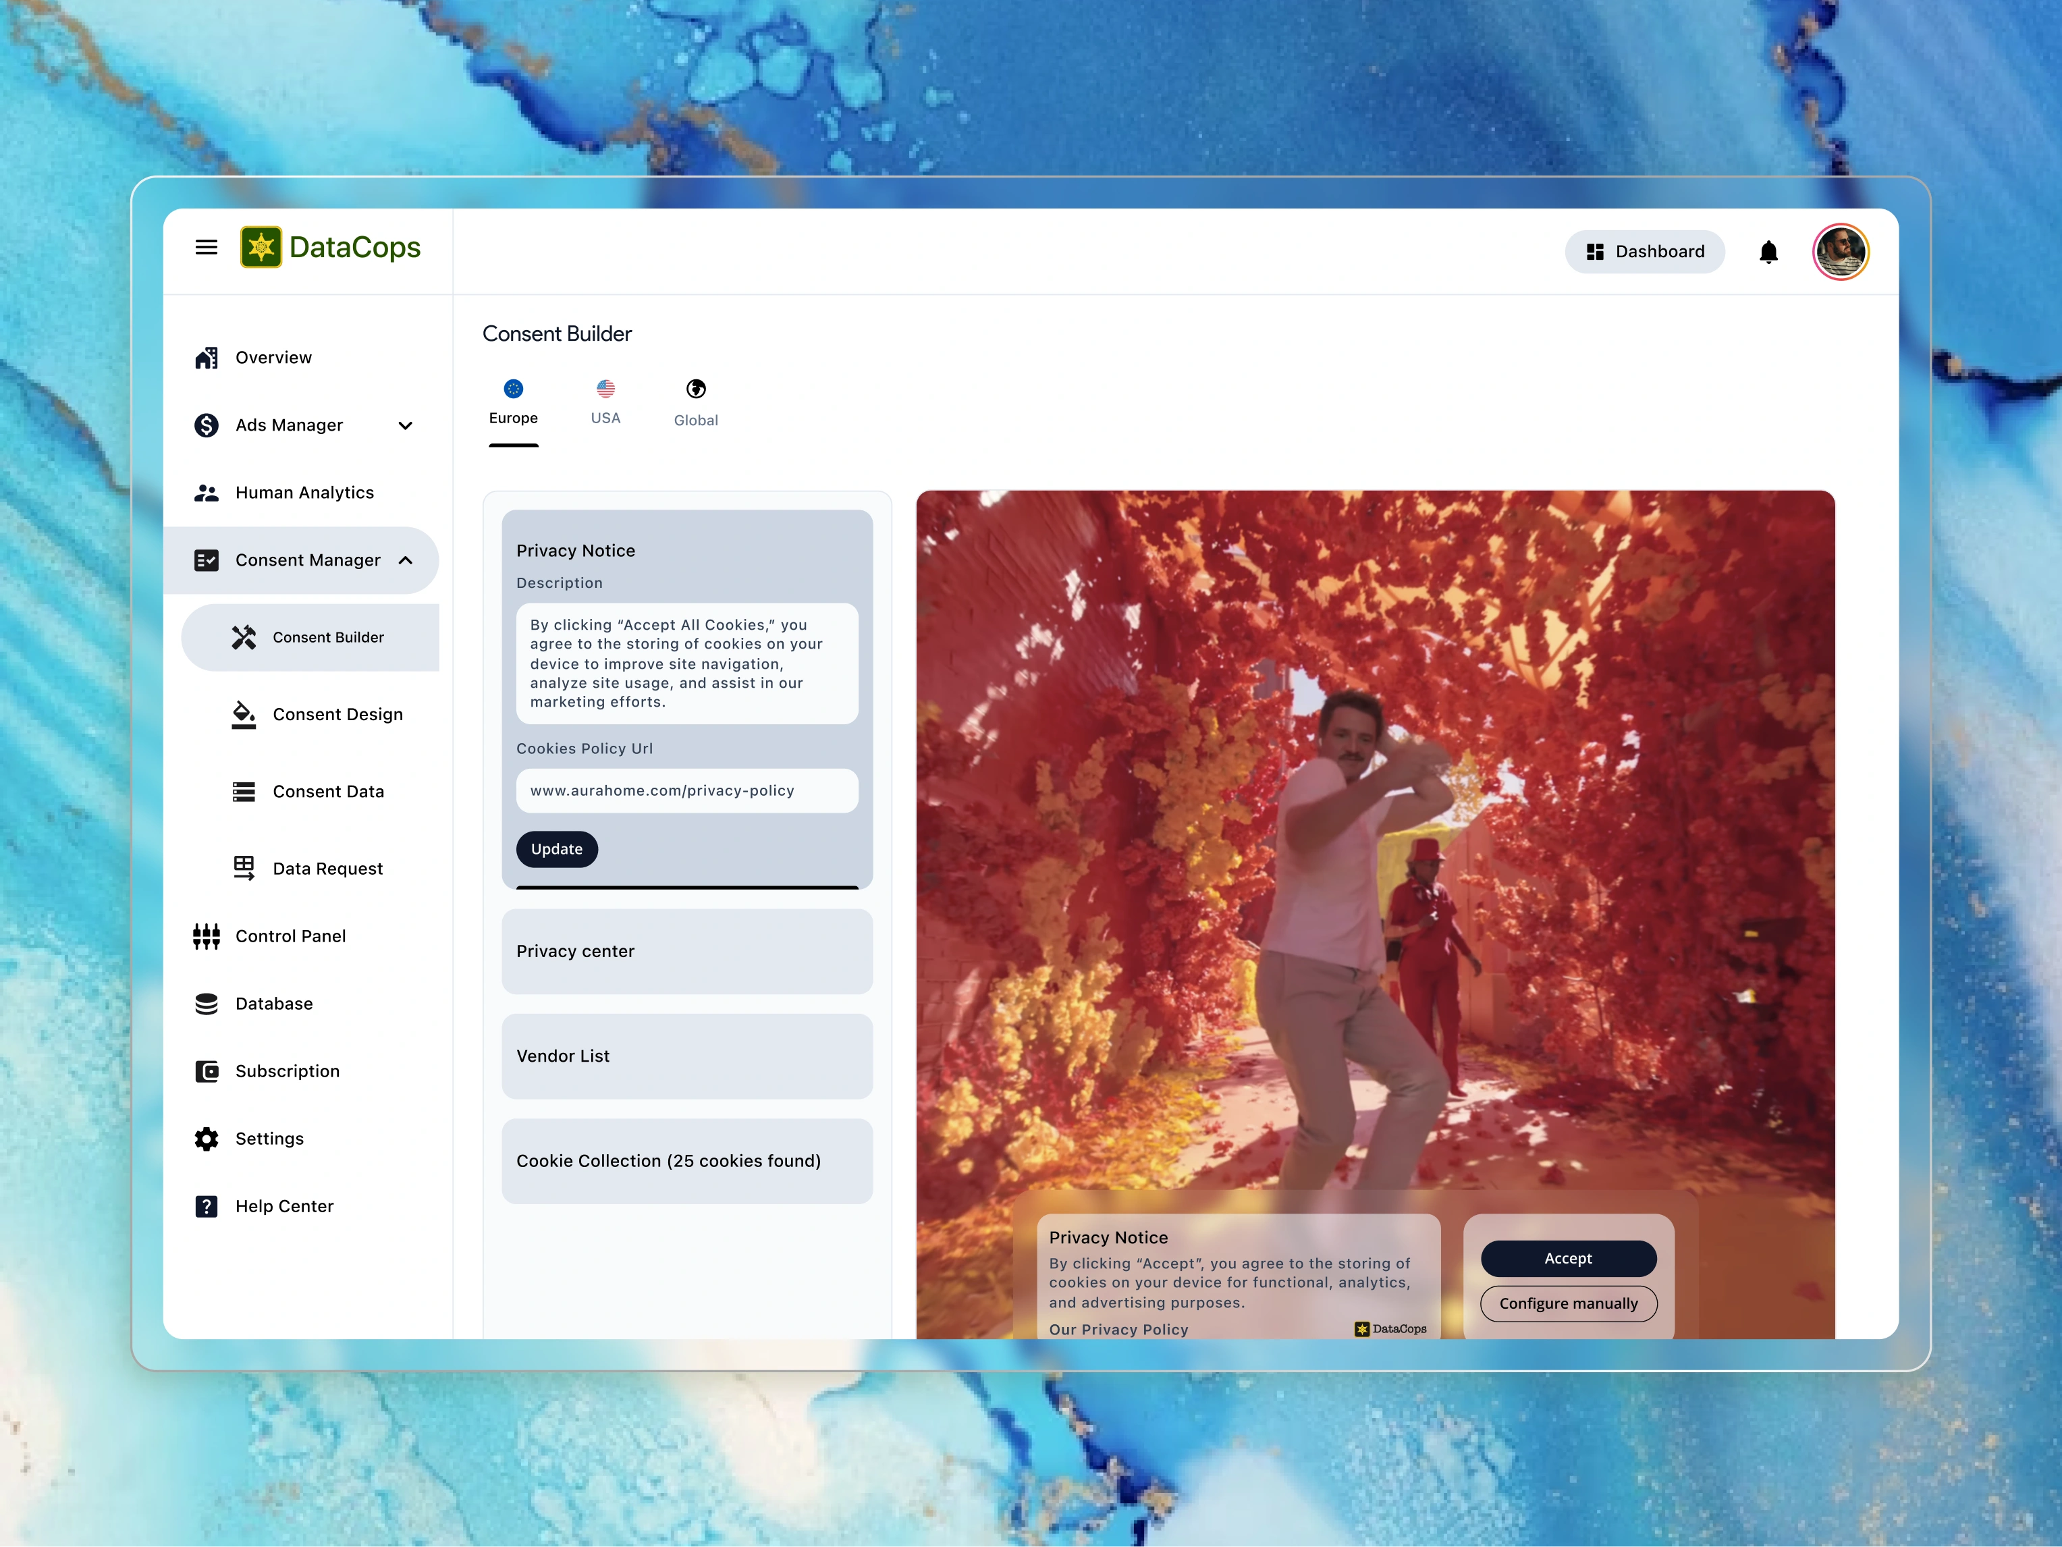2062x1547 pixels.
Task: Switch to the Global tab
Action: pos(695,402)
